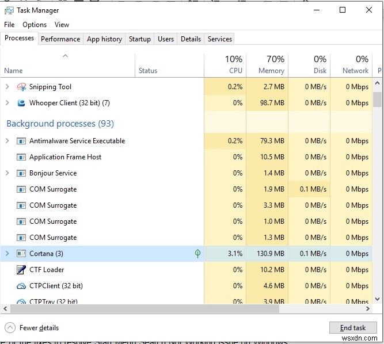Open the Options menu
This screenshot has width=384, height=344.
point(35,25)
